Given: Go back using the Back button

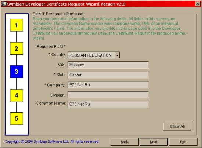Looking at the screenshot, I should tap(125, 142).
